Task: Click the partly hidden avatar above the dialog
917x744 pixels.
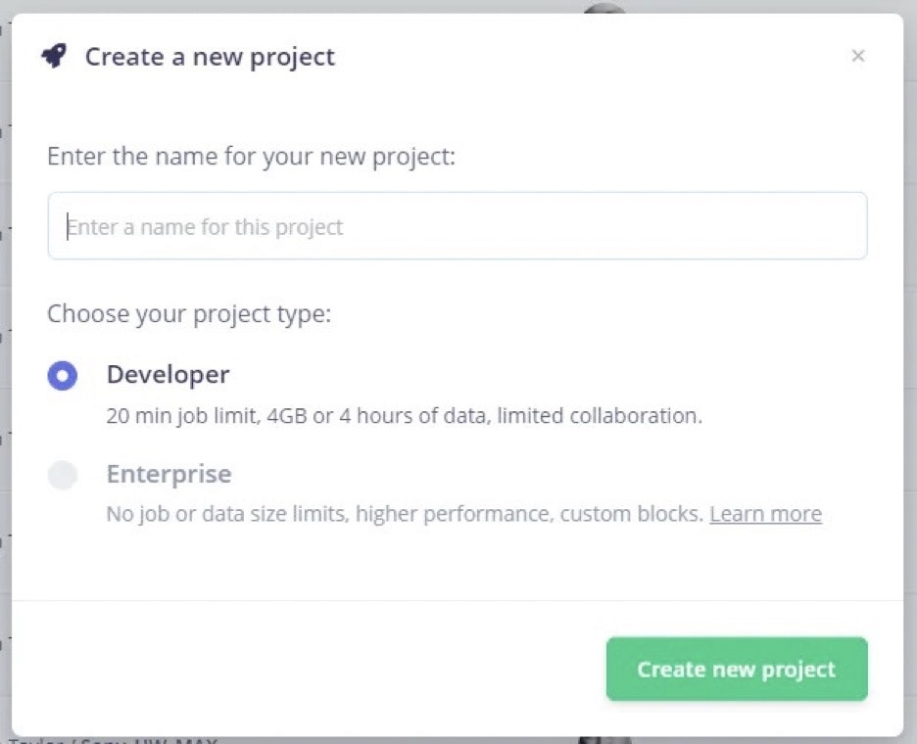Action: [603, 8]
